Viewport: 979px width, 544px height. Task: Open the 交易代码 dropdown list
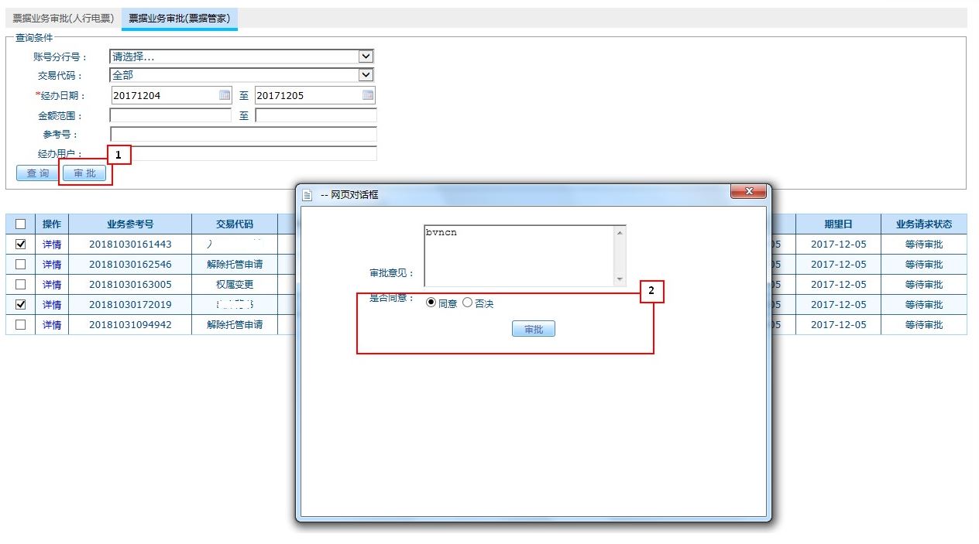(366, 75)
